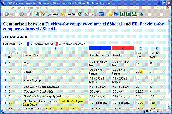Screen dimensions: 172x114
Task: Open Favorites pane with star icon
Action: click(x=68, y=14)
